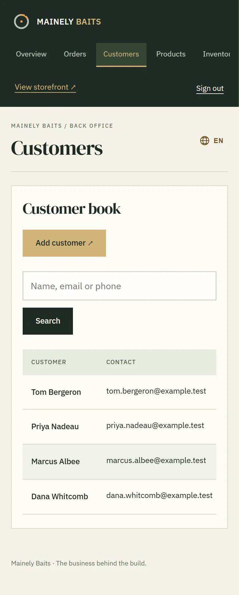Follow the View storefront link
Viewport: 239px width, 595px height.
(x=45, y=87)
